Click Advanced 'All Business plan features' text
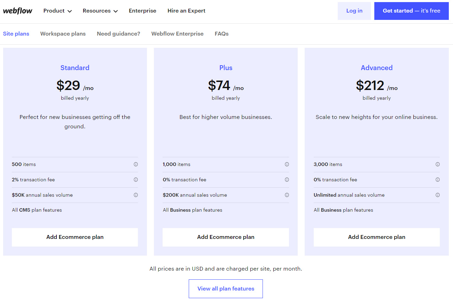Viewport: 453px width, 302px height. (343, 210)
